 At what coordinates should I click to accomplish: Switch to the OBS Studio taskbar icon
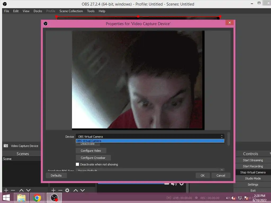click(x=54, y=198)
